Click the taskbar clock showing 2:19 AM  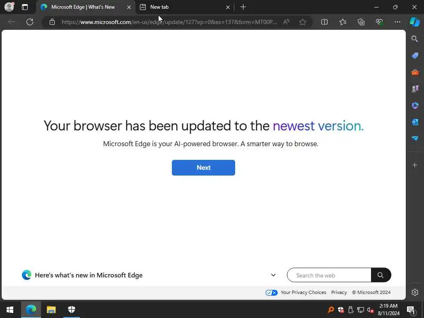(388, 310)
